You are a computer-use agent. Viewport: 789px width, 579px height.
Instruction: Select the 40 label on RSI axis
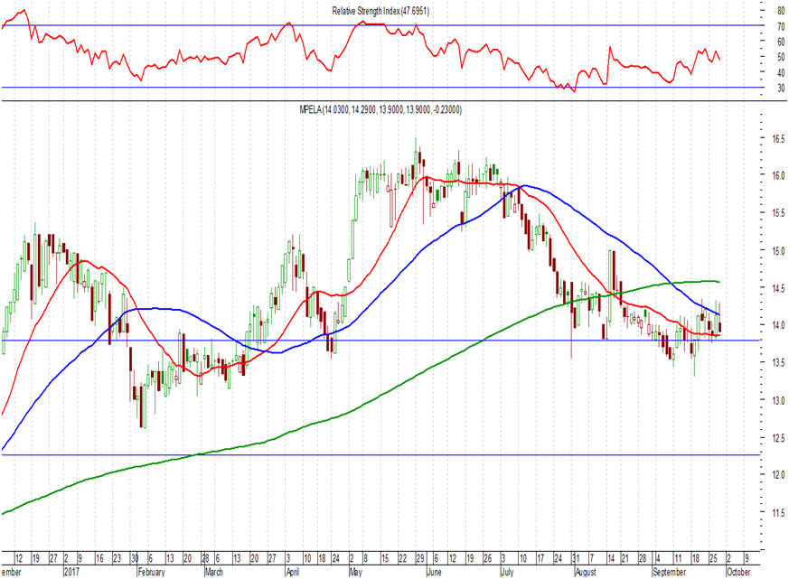coord(781,73)
